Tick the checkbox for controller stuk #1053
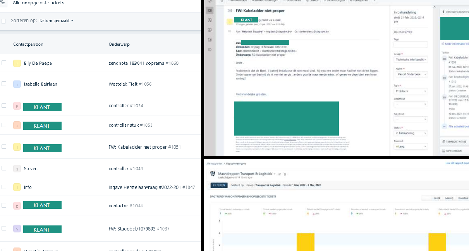Screen dimensions: 469x251 click(x=4, y=125)
